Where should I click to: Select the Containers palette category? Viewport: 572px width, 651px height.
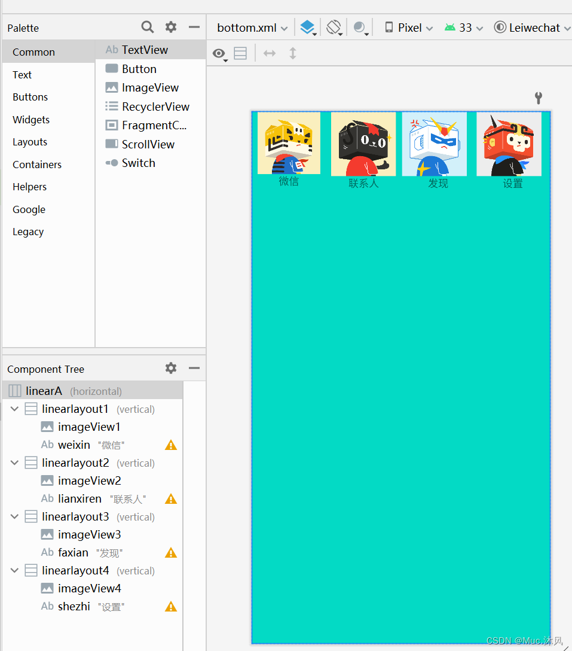pyautogui.click(x=49, y=165)
